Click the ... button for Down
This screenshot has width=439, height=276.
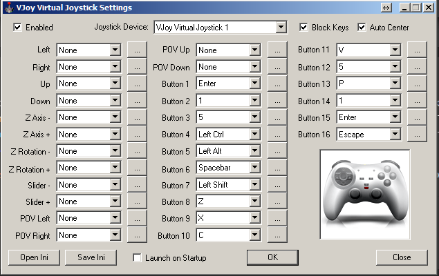coord(137,101)
